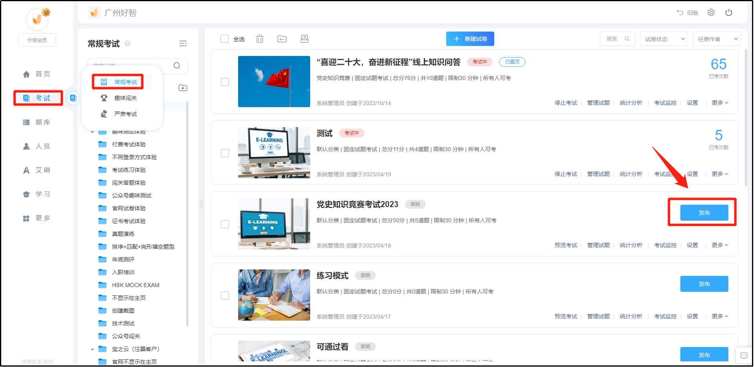The height and width of the screenshot is (367, 754).
Task: Click the 新建试卷 button
Action: point(470,39)
